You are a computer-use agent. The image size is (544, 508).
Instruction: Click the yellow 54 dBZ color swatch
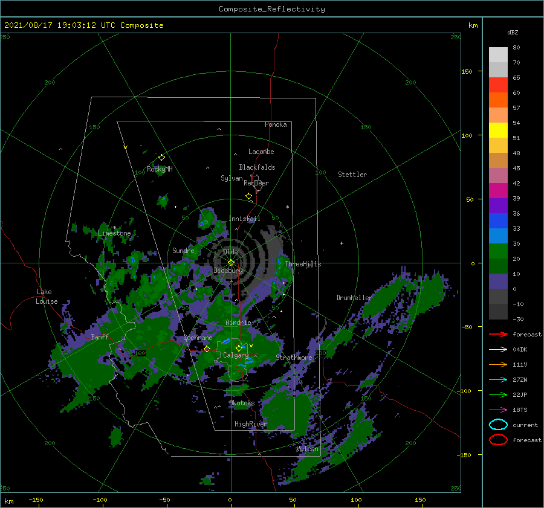point(498,130)
